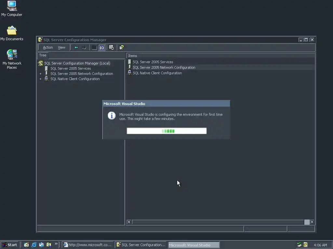
Task: Expand SQL Server 2005 Network Configuration tree node
Action: (x=40, y=74)
